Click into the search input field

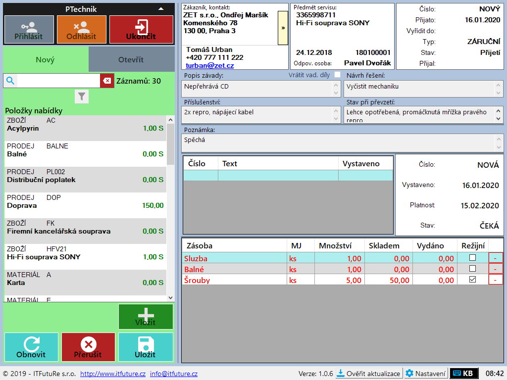click(x=58, y=81)
